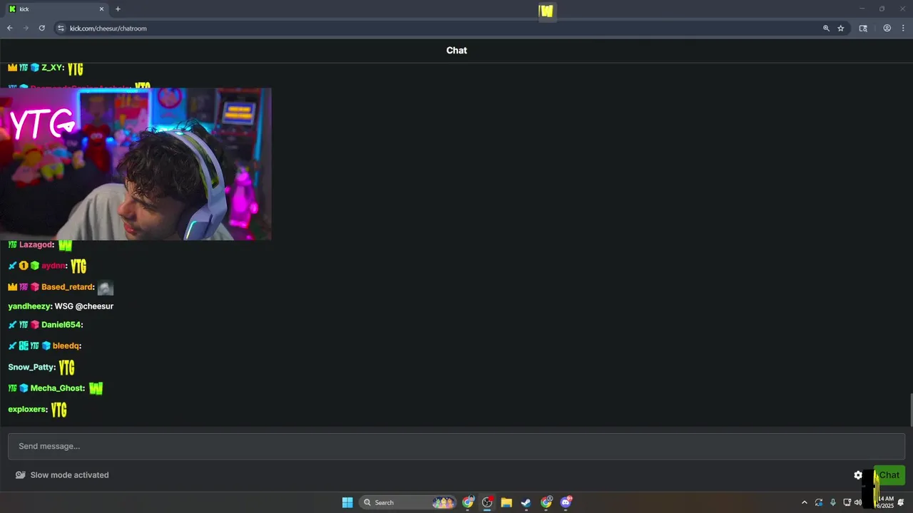The height and width of the screenshot is (513, 913).
Task: Click the YTG emote in aydnn's message
Action: (78, 266)
